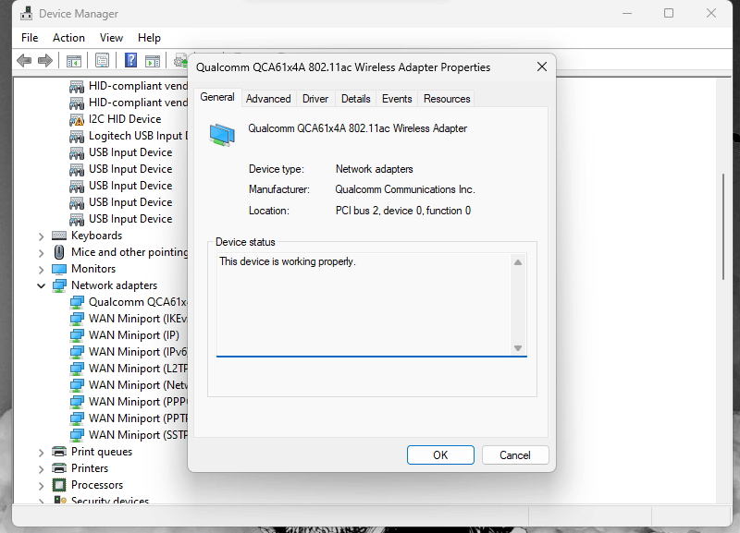Image resolution: width=740 pixels, height=533 pixels.
Task: Click the Security devices category icon
Action: click(59, 500)
